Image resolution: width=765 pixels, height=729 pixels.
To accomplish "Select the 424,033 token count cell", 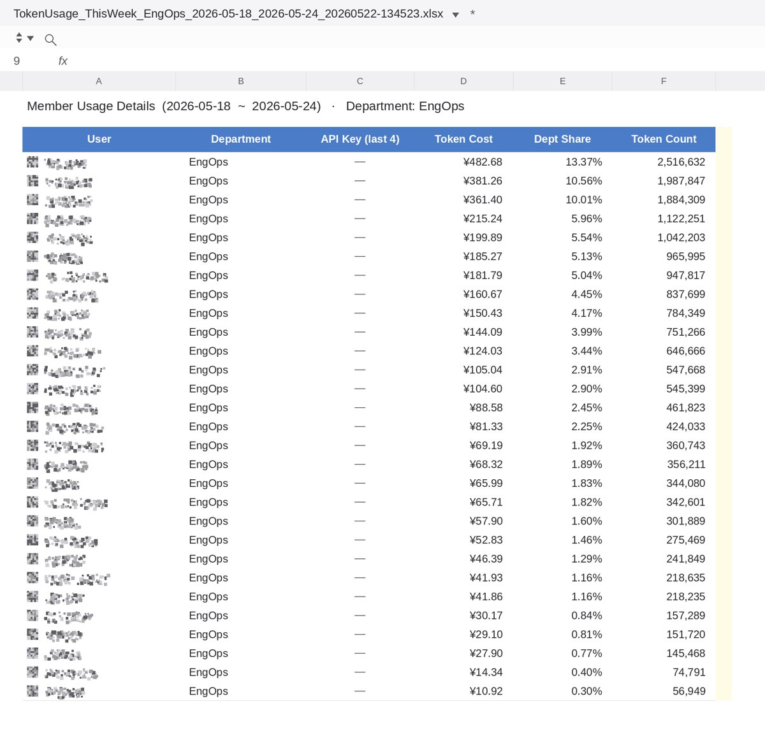I will 664,426.
